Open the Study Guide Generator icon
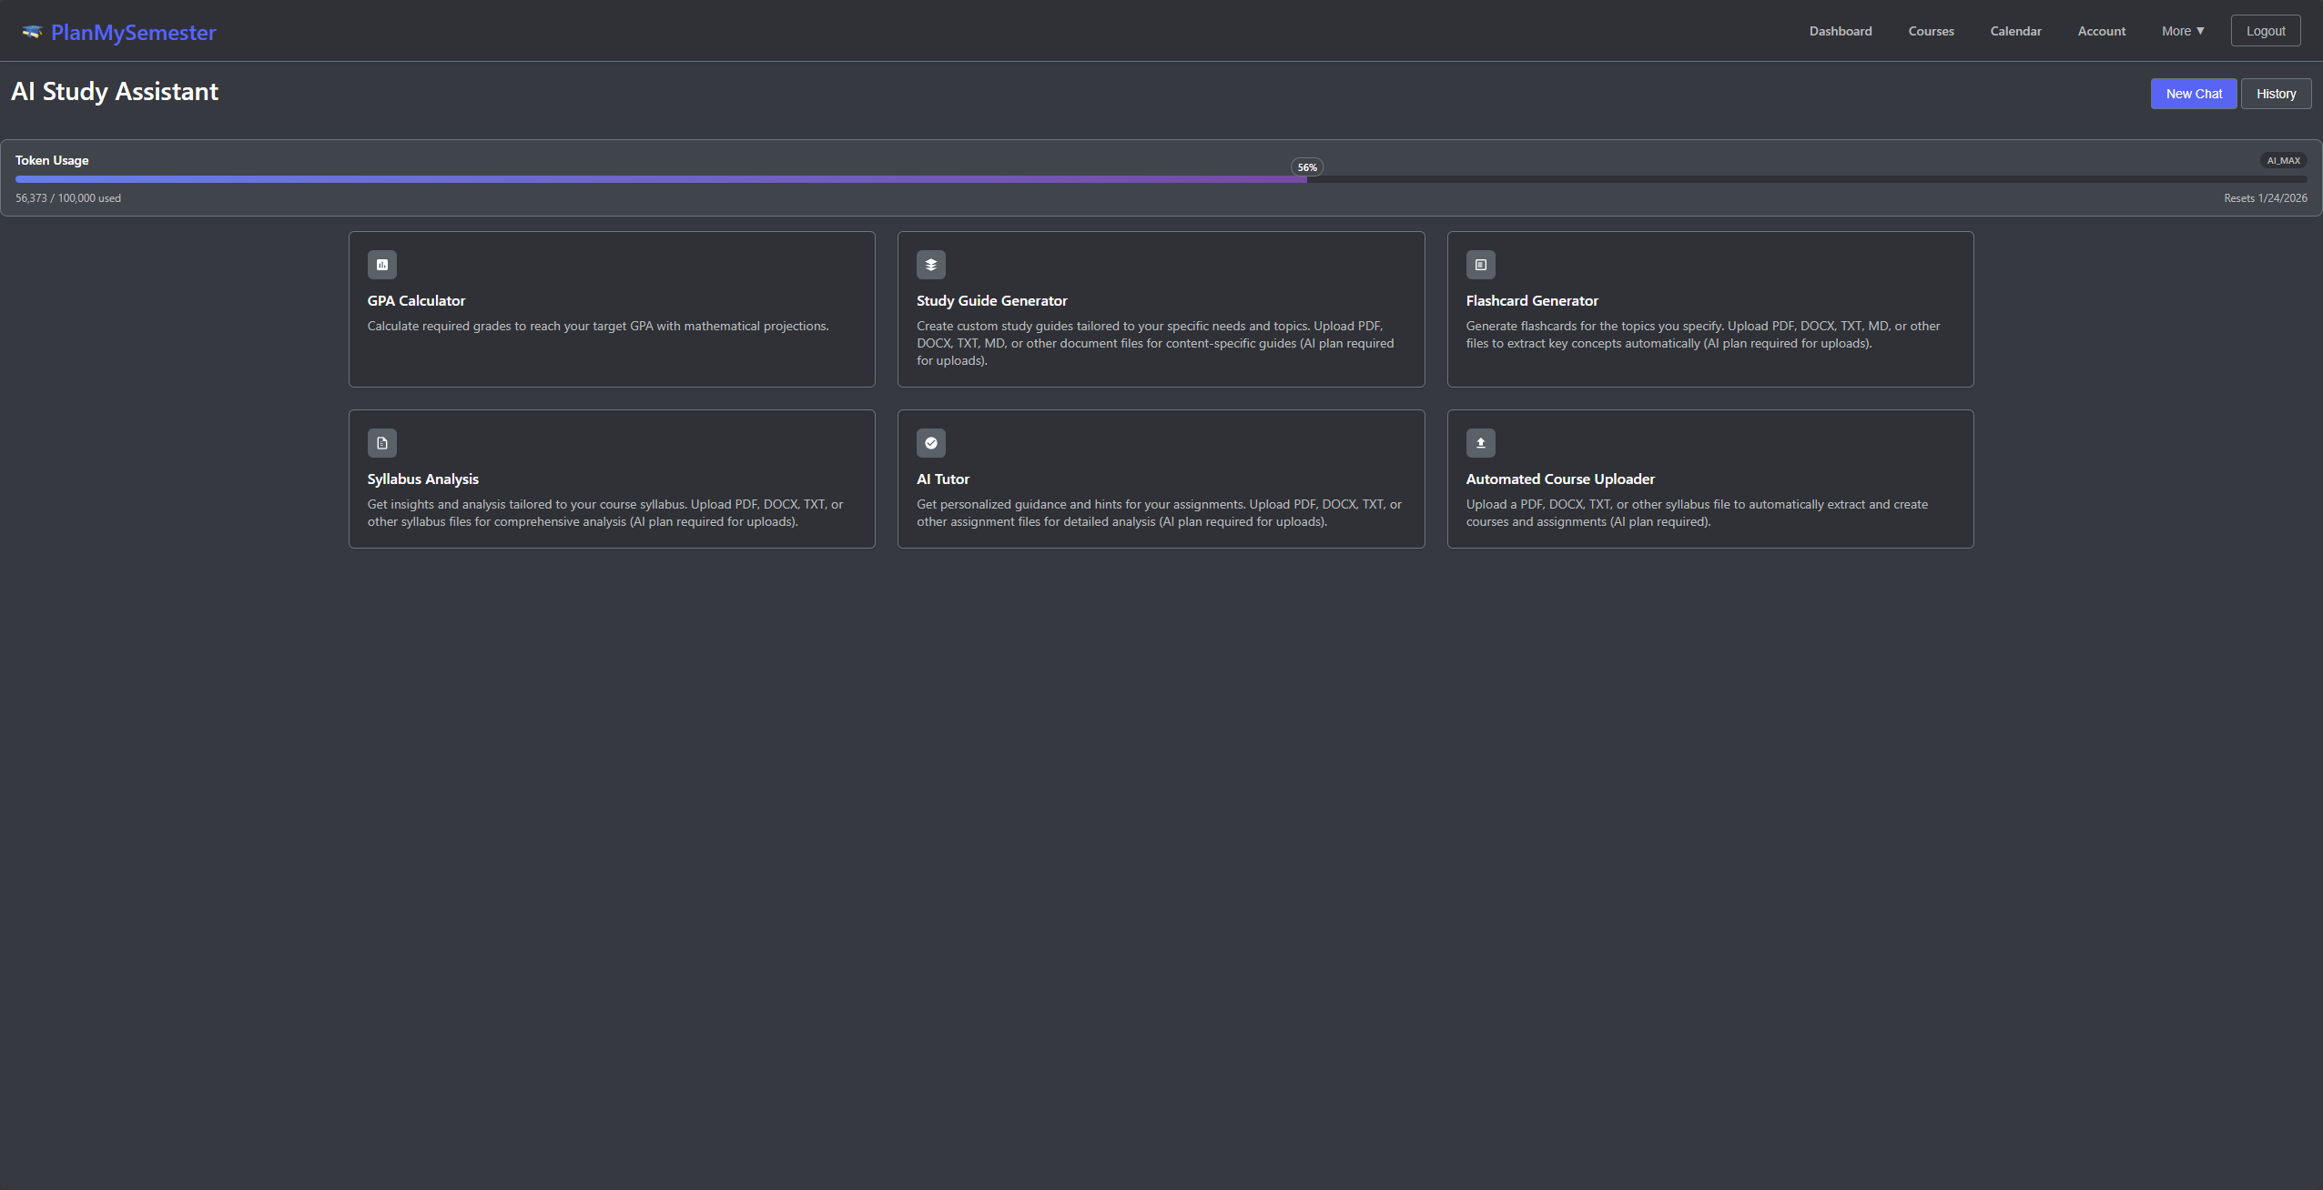This screenshot has height=1190, width=2323. click(930, 265)
